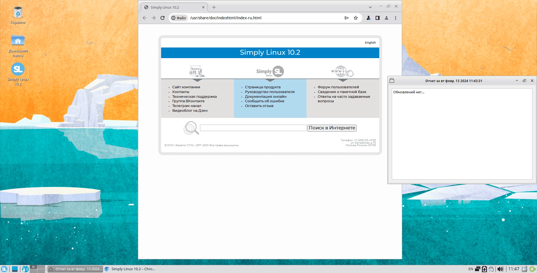Expand the tab search chevron
This screenshot has height=273, width=537.
[370, 7]
